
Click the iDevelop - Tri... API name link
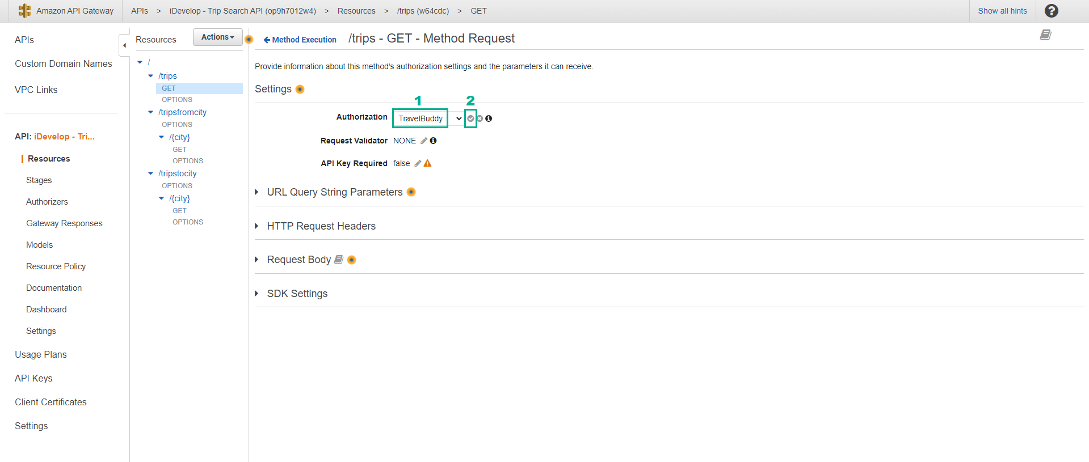point(64,137)
